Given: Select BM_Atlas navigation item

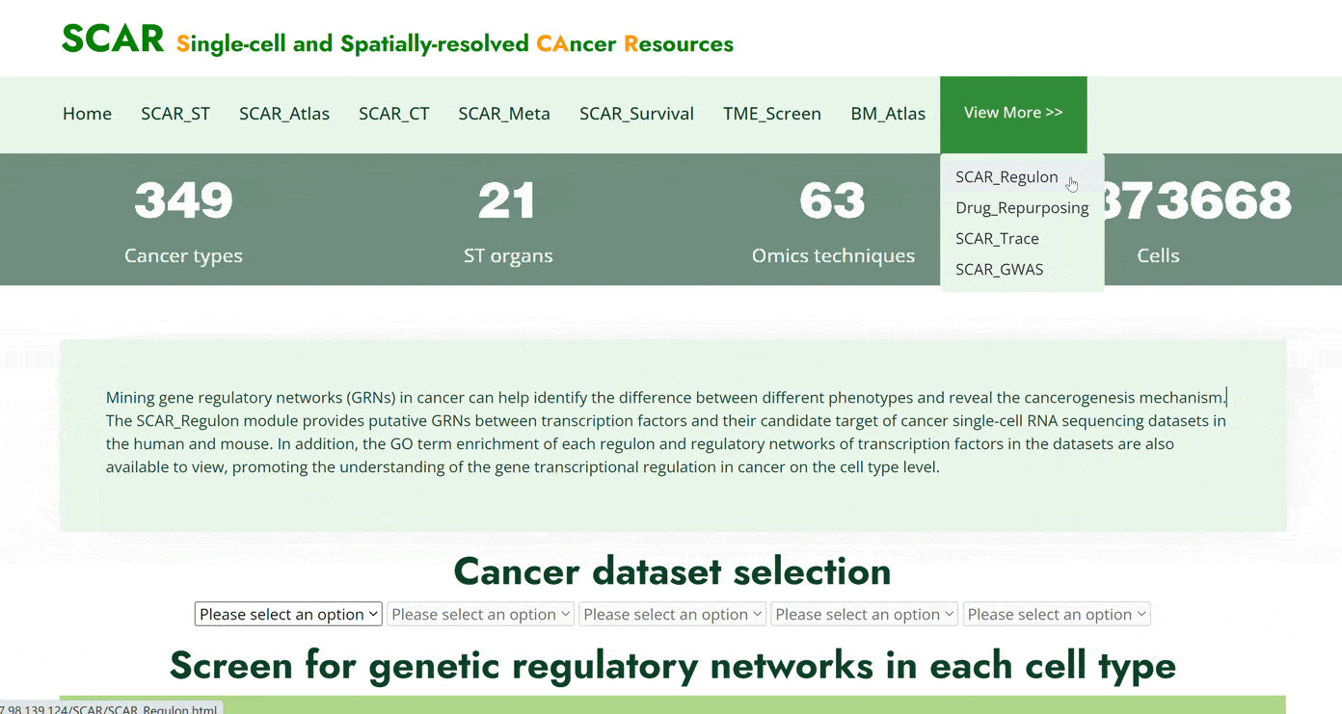Looking at the screenshot, I should [x=888, y=114].
